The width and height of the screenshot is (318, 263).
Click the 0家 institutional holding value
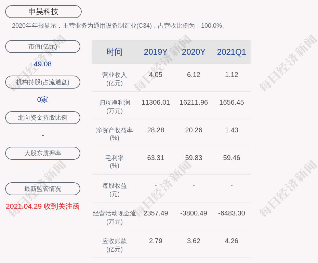[x=43, y=100]
